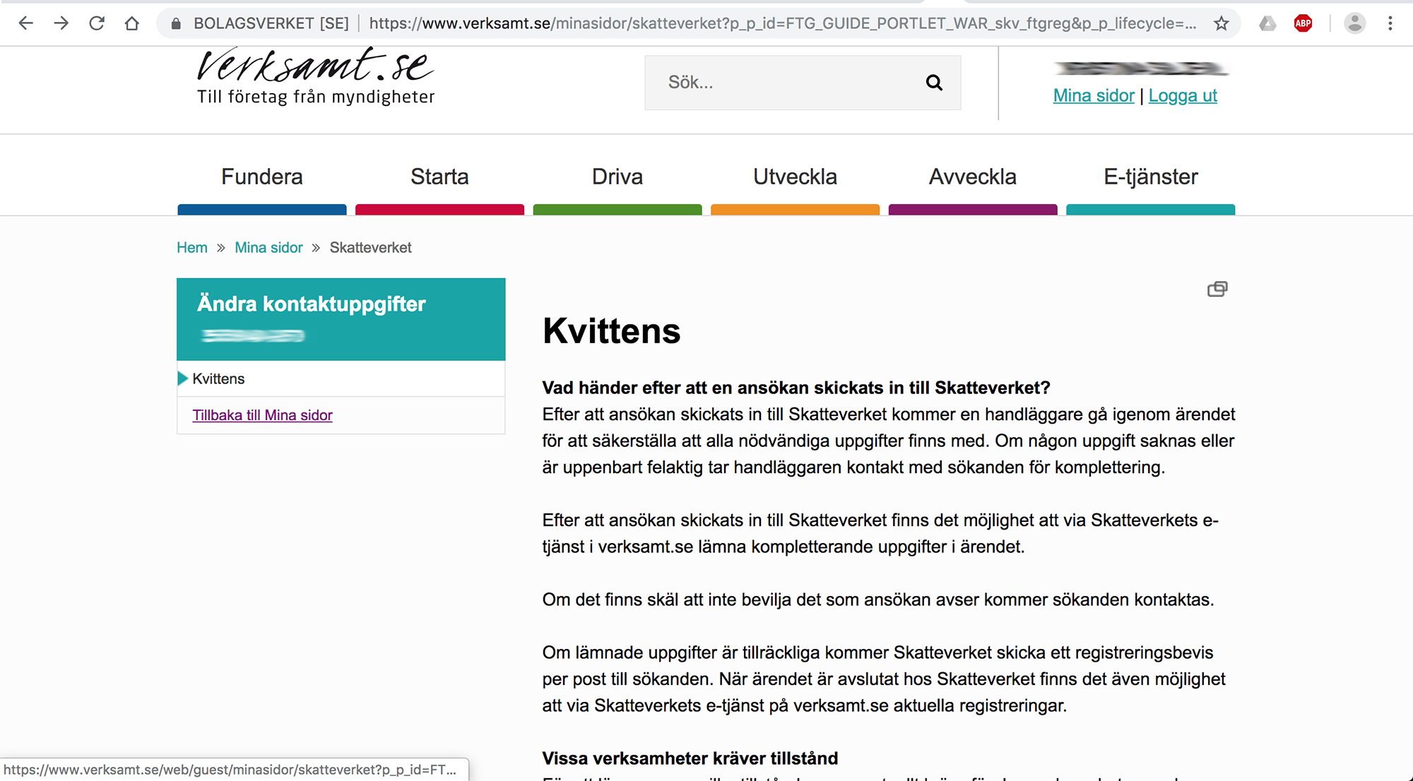Click the verksamt.se logo

[316, 76]
